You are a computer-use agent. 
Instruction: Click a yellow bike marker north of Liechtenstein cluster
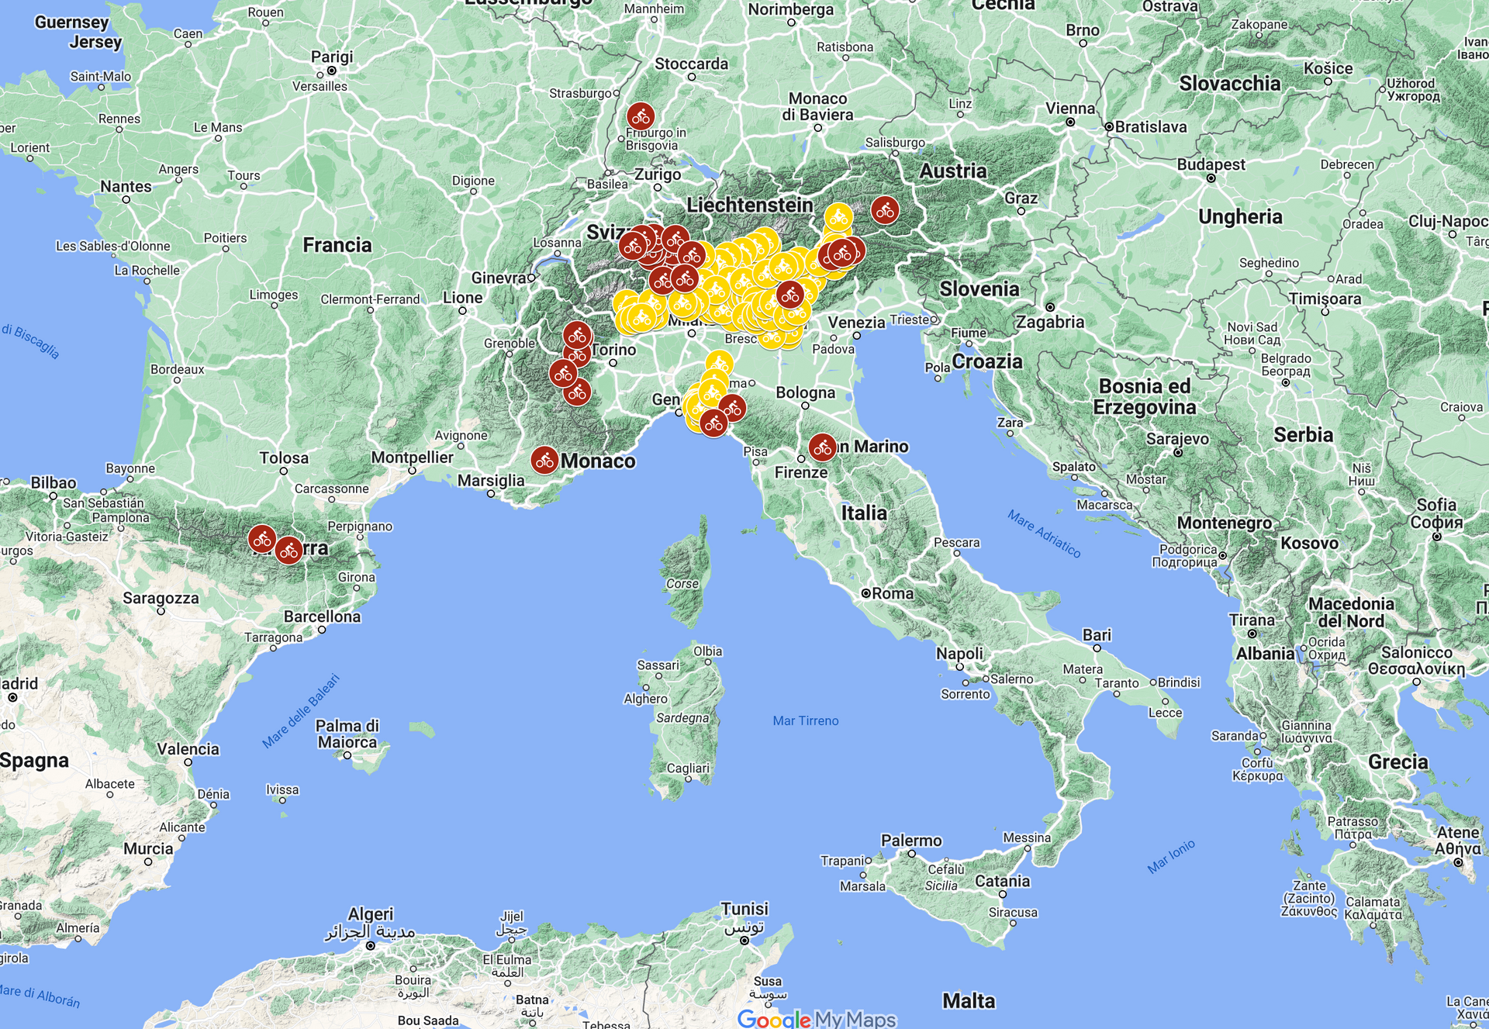point(838,217)
